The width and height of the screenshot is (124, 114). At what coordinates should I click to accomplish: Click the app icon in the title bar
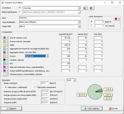coord(3,2)
